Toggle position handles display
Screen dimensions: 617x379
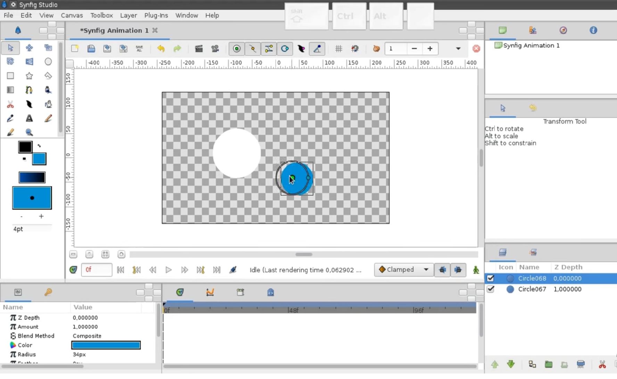pos(237,49)
